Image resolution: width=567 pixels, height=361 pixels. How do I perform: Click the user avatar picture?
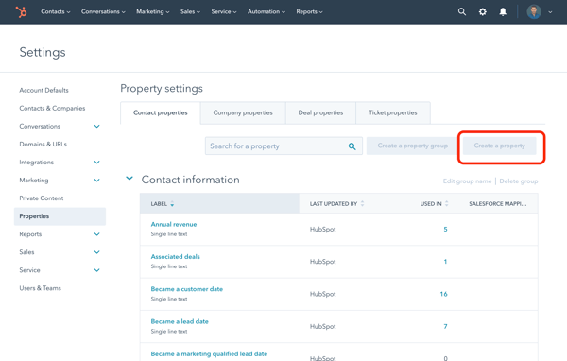534,12
